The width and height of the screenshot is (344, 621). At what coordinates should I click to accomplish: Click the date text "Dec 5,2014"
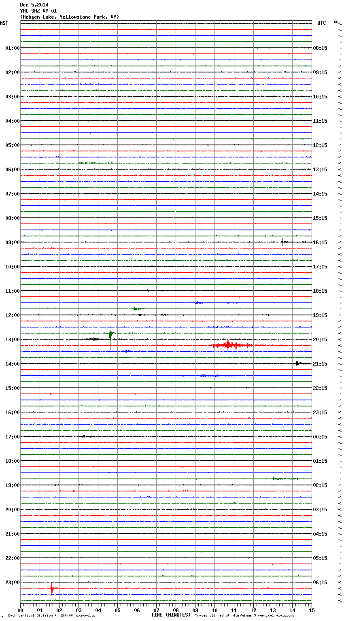tap(34, 5)
